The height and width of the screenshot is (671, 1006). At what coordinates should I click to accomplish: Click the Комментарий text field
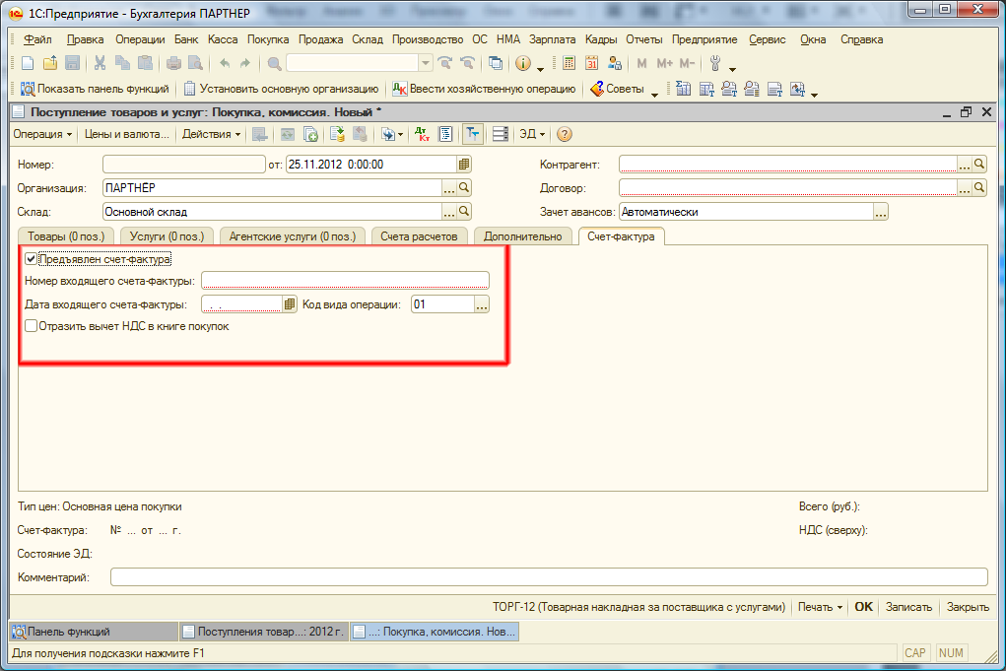pyautogui.click(x=548, y=577)
